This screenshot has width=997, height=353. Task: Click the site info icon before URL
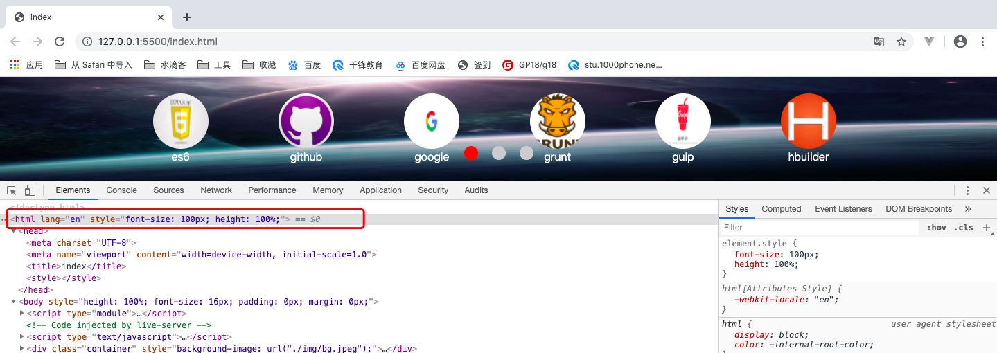[87, 42]
